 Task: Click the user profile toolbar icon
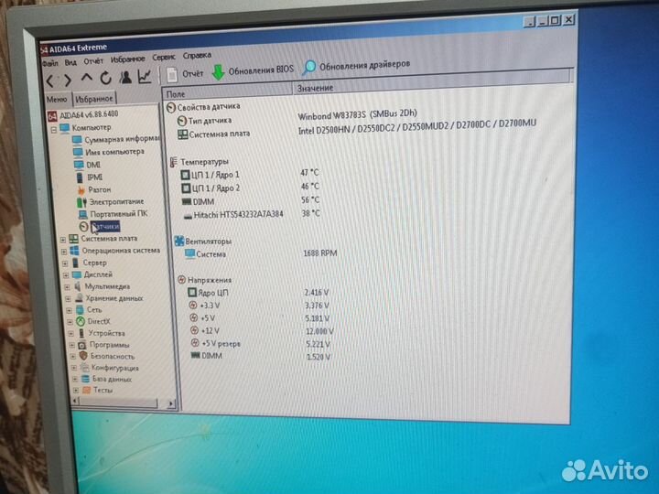click(125, 78)
